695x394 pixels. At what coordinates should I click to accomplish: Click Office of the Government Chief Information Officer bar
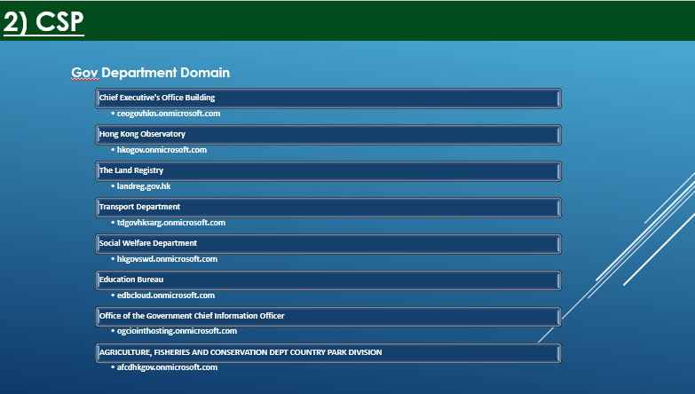[328, 317]
